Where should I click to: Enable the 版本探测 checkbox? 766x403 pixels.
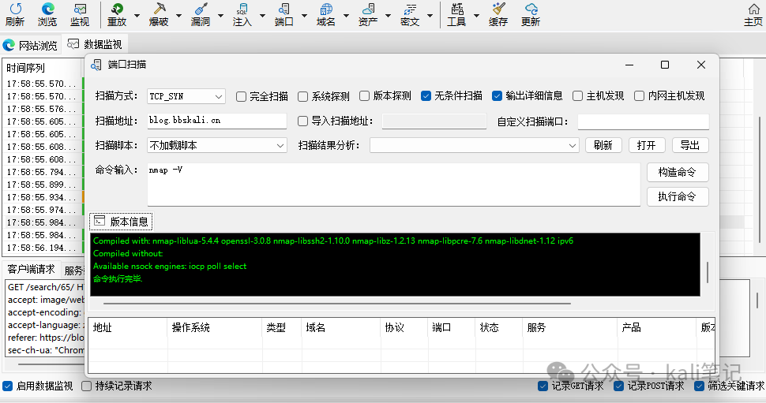tap(364, 95)
